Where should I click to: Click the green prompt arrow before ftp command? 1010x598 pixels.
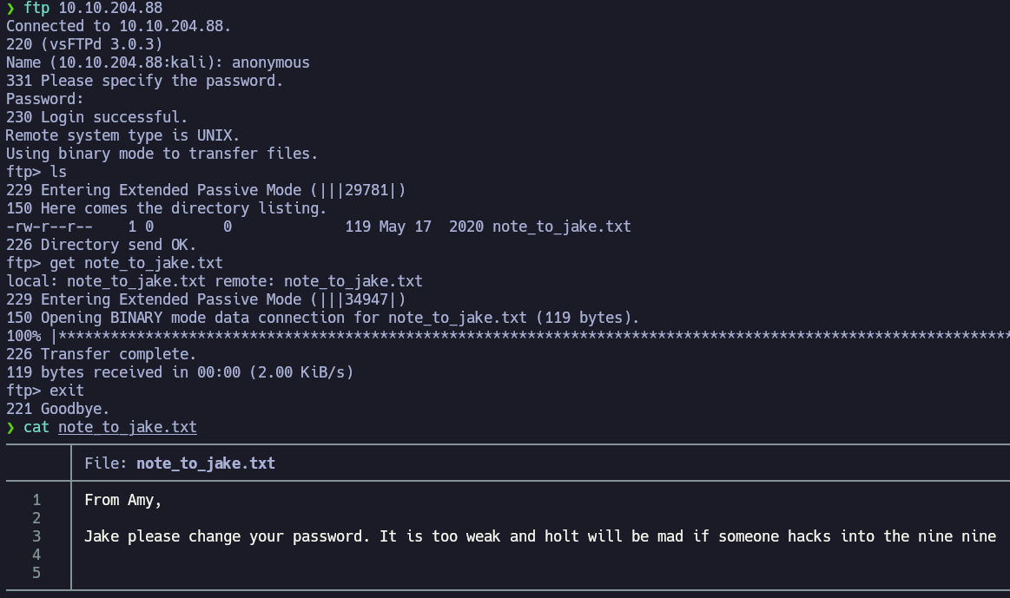pyautogui.click(x=10, y=8)
